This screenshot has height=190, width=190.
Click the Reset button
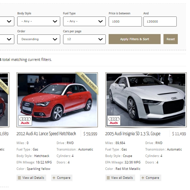(171, 39)
